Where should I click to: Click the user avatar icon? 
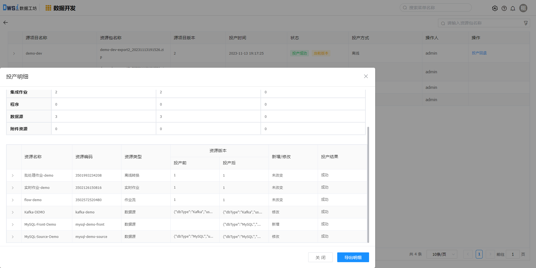point(523,8)
